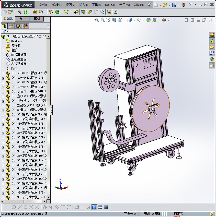
Task: Click the Open file icon
Action: pos(165,5)
